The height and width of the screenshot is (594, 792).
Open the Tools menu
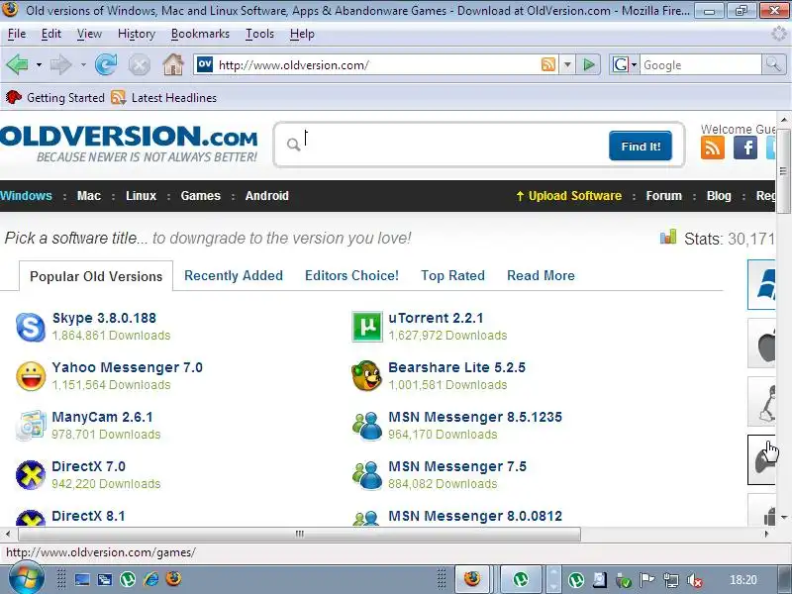[259, 34]
